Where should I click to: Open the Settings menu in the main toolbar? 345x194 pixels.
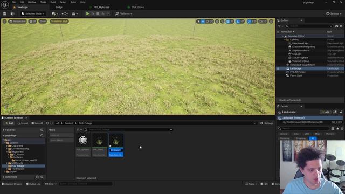(x=334, y=13)
